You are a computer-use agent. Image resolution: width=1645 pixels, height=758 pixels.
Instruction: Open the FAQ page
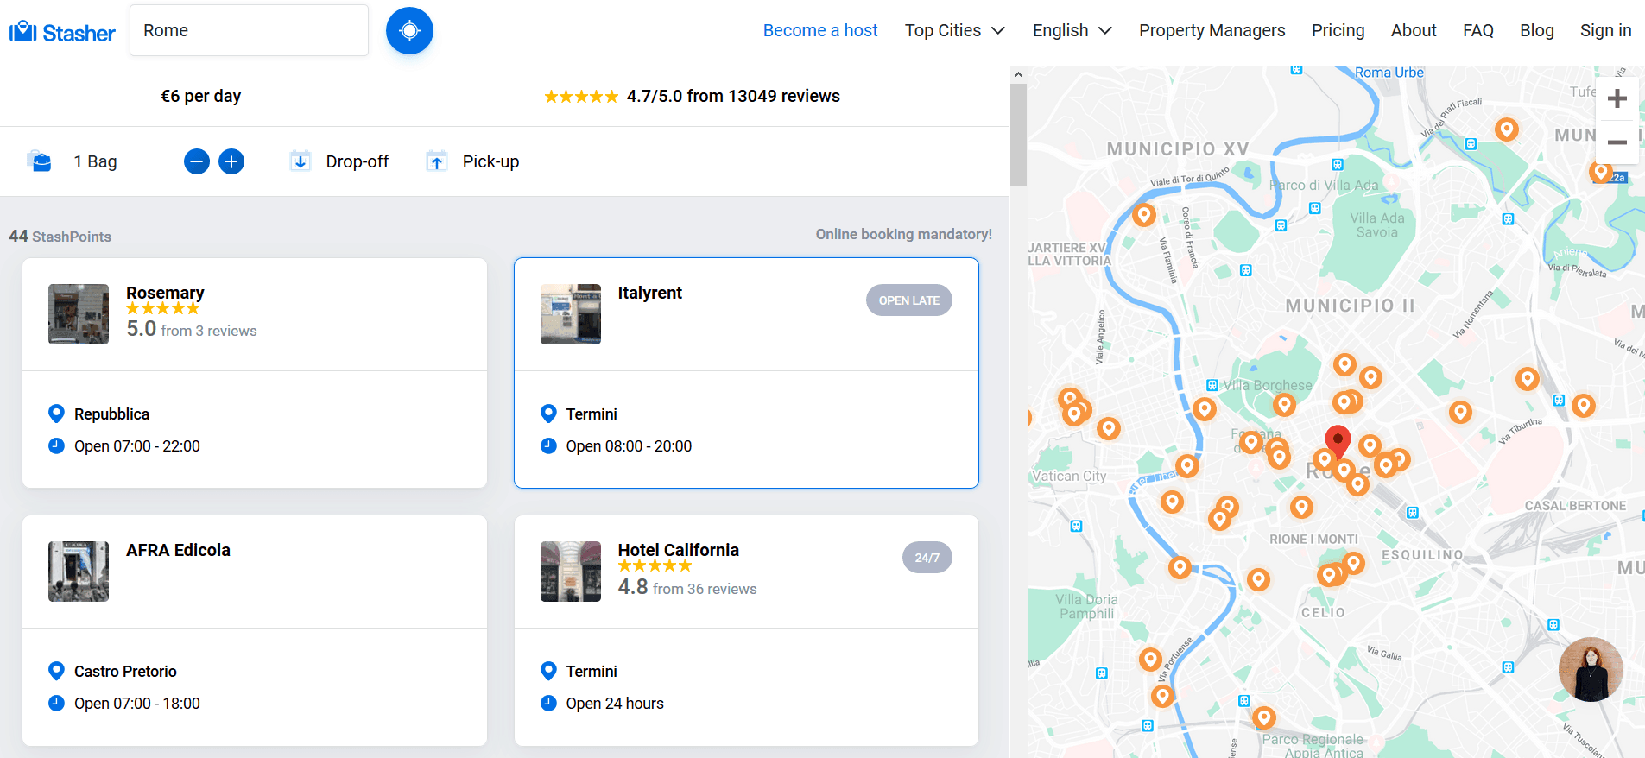point(1477,30)
